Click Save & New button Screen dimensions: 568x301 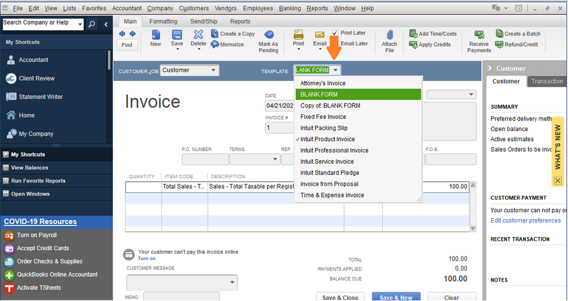click(x=396, y=297)
